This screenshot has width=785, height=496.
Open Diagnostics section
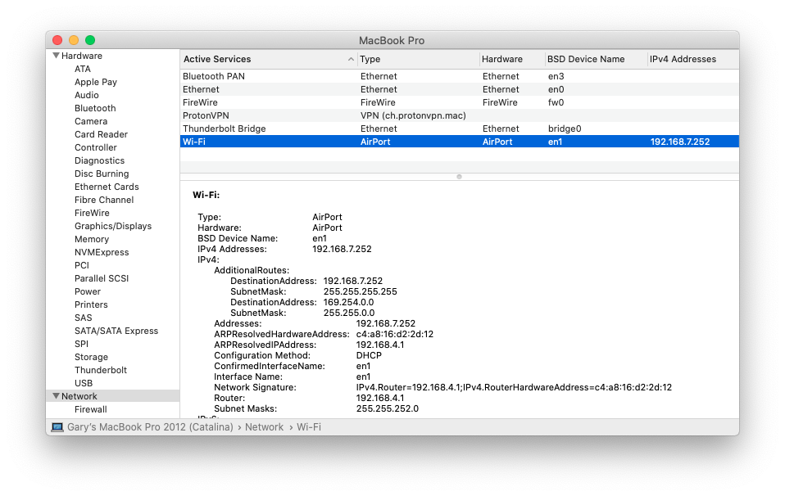point(100,160)
